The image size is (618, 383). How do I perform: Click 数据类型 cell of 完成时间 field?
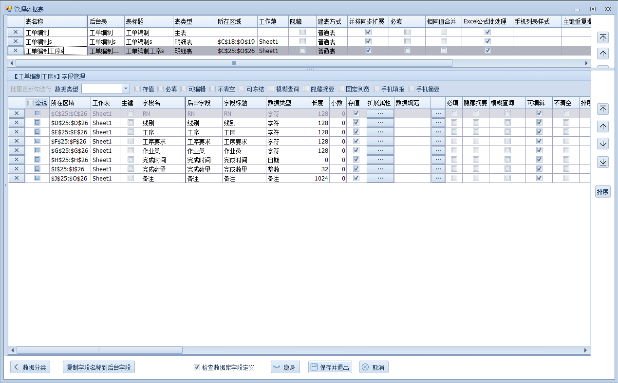coord(287,160)
